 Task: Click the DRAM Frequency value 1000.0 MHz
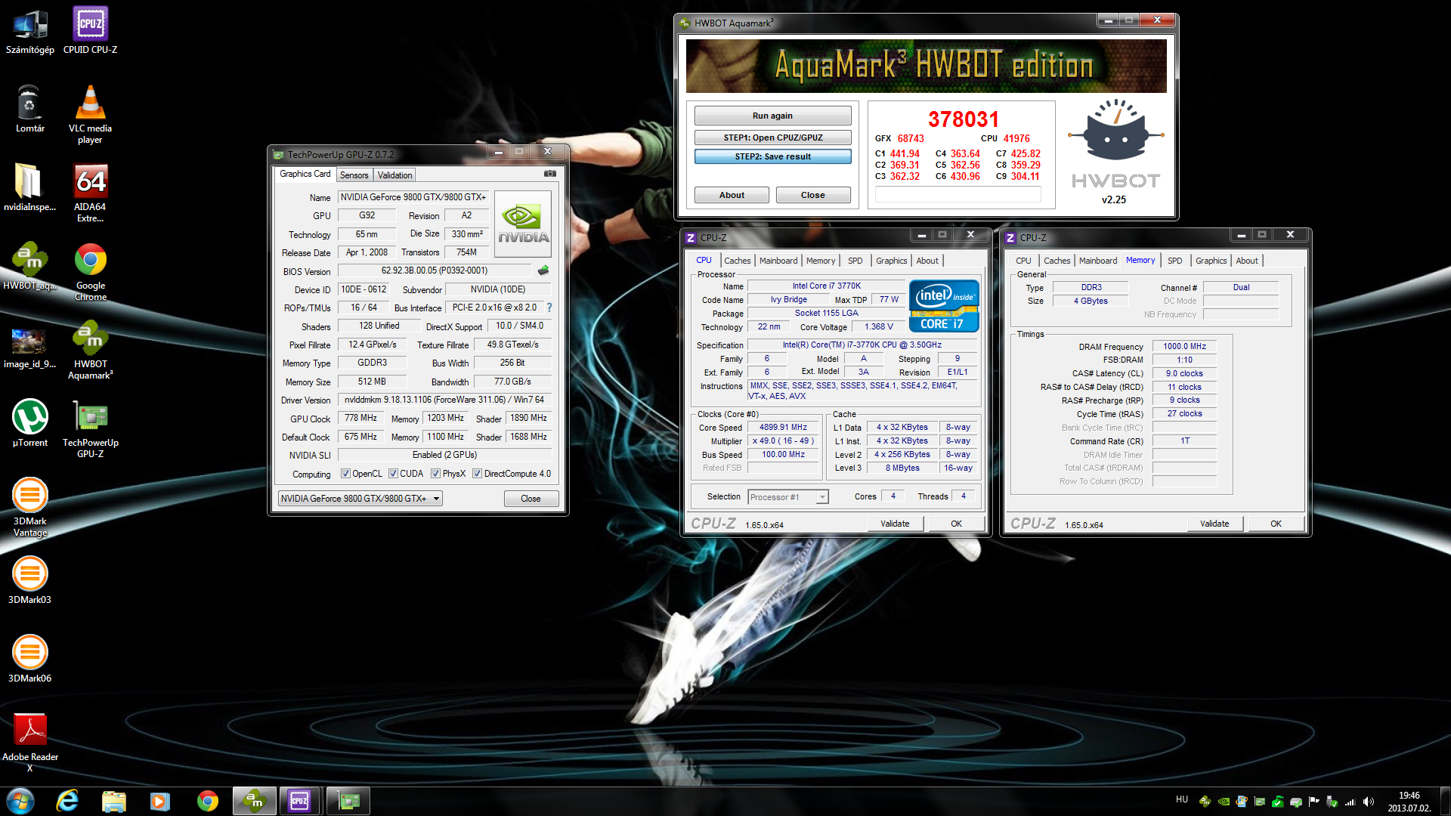(1184, 346)
